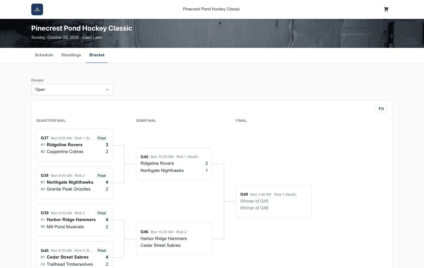424x268 pixels.
Task: Open final game G49 label
Action: coord(244,194)
